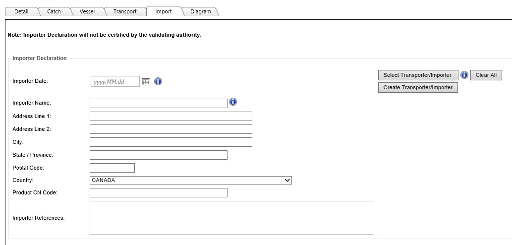Screen dimensions: 512x245
Task: Click the 'City:' label
Action: tap(18, 142)
